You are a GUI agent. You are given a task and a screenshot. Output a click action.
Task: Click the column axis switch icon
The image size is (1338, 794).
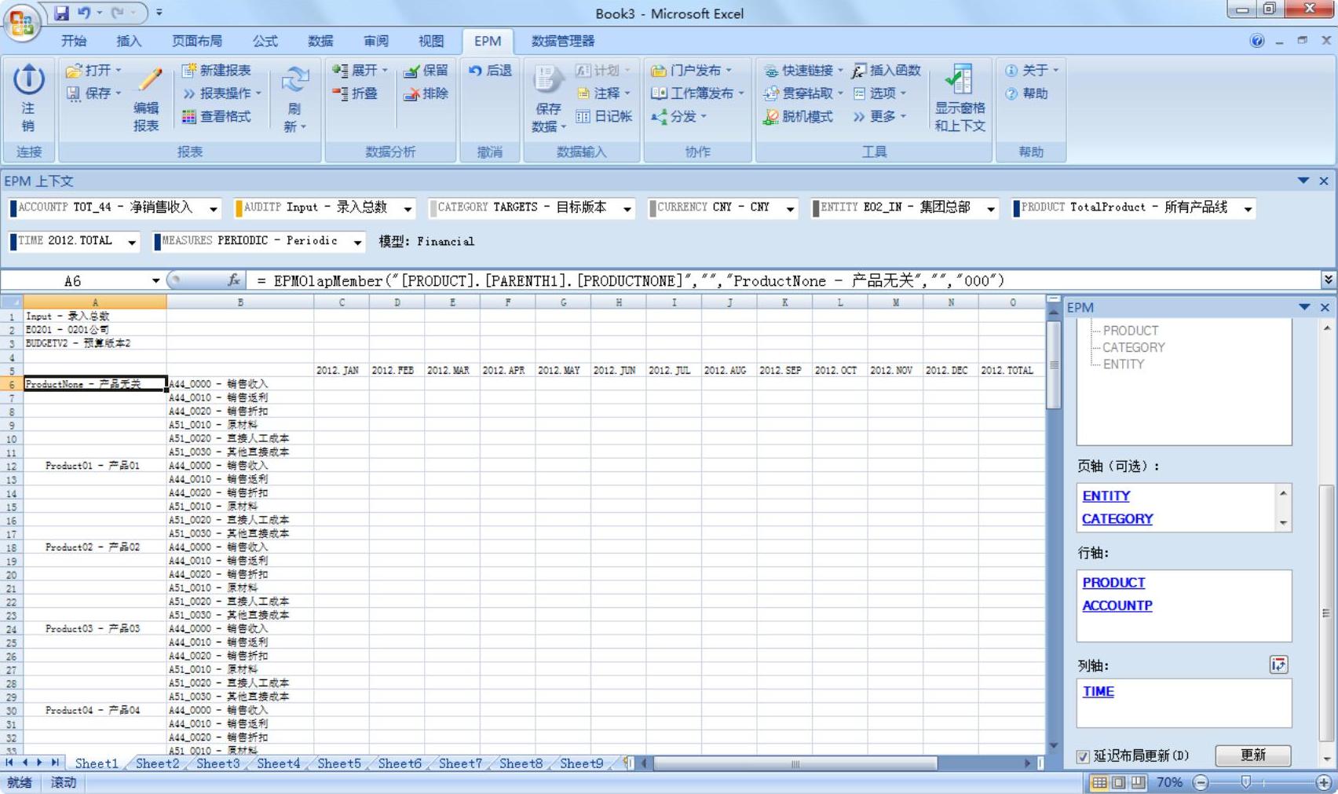click(x=1278, y=664)
